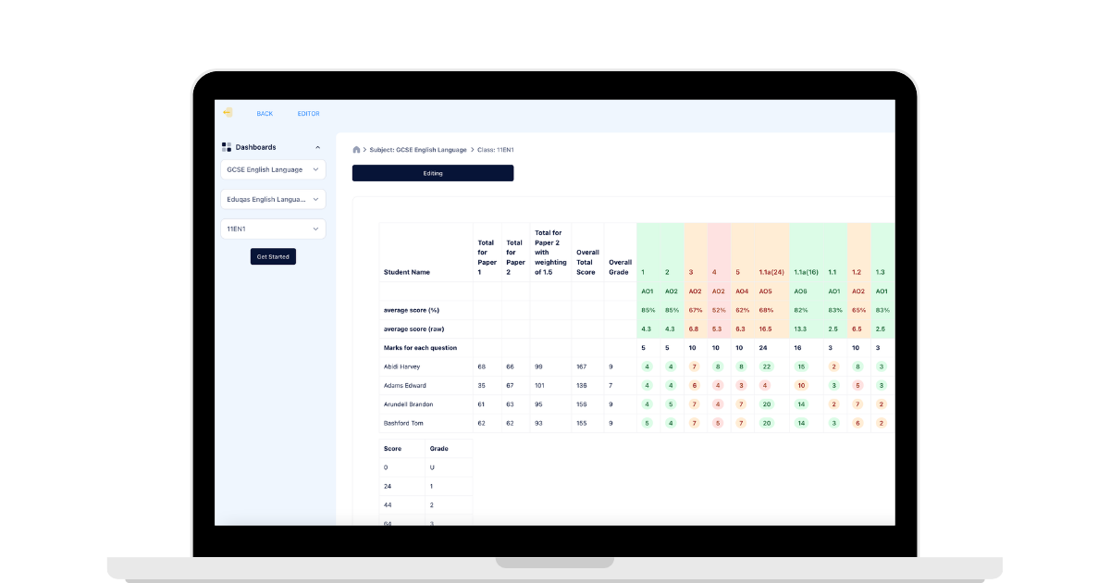Click Adams Edward's overall total 136

point(581,386)
